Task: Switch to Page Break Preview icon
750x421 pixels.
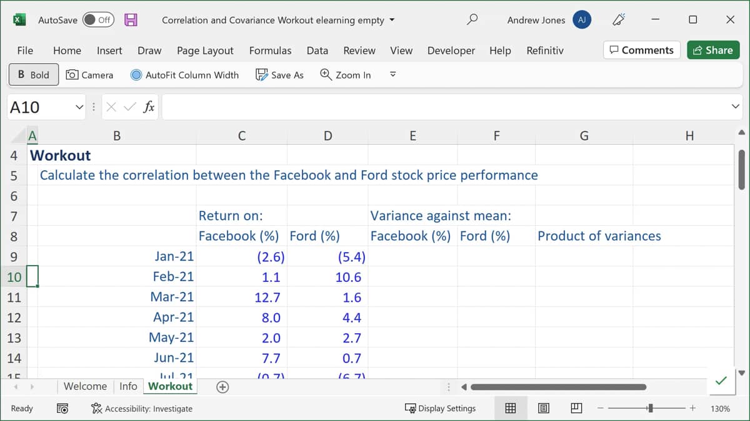Action: pyautogui.click(x=576, y=409)
